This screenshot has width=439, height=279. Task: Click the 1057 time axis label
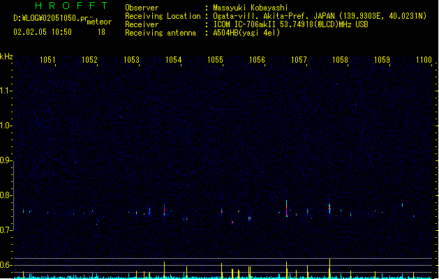(299, 60)
